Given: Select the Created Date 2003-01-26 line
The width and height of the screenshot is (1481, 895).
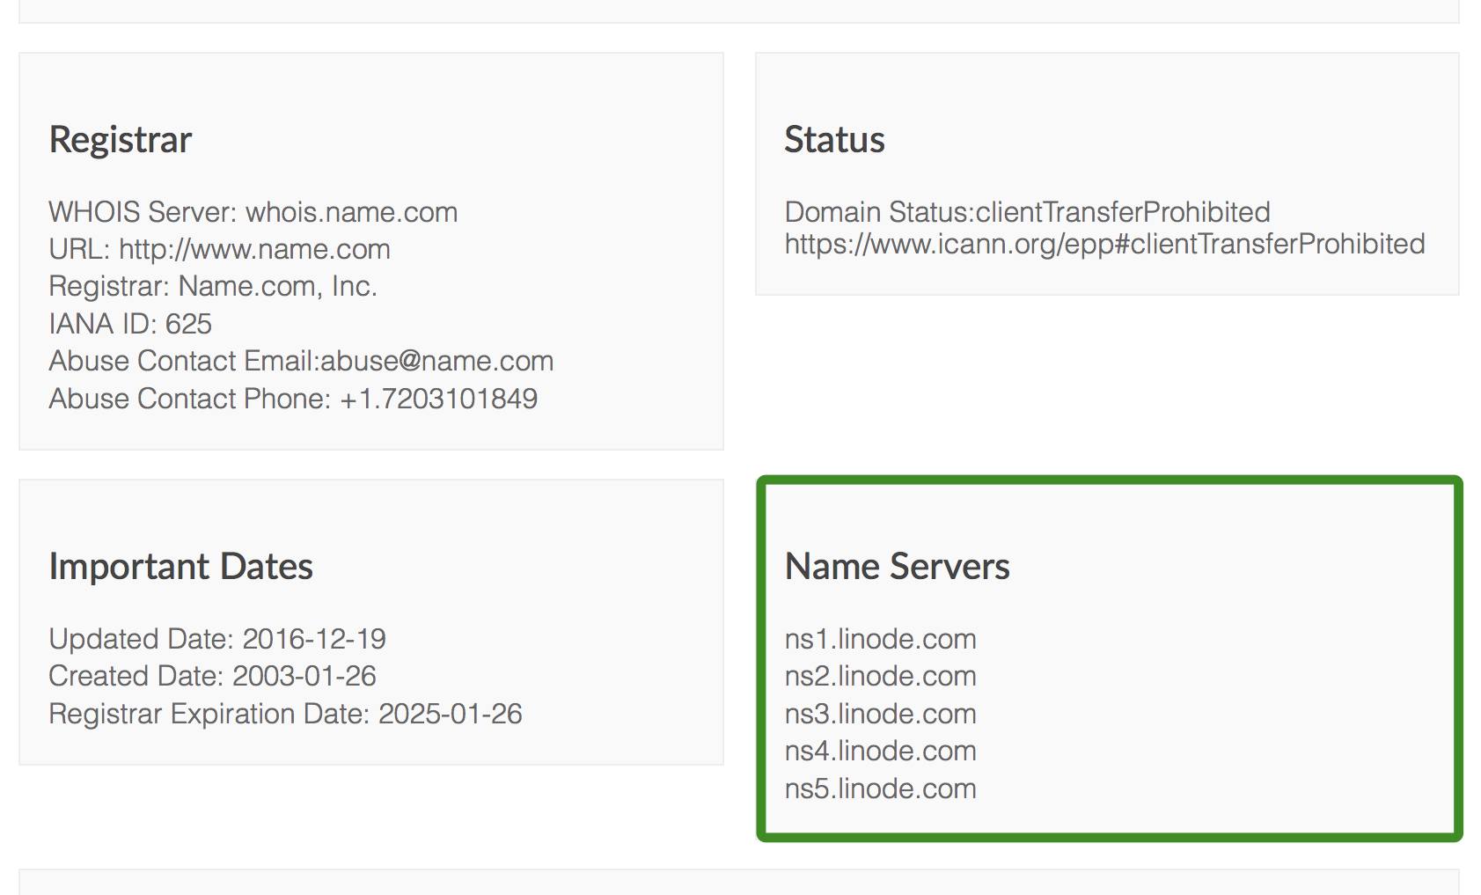Looking at the screenshot, I should (212, 676).
